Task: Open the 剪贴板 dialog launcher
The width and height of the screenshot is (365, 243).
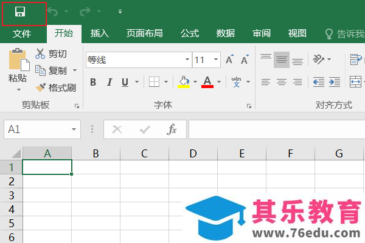Action: pos(77,106)
